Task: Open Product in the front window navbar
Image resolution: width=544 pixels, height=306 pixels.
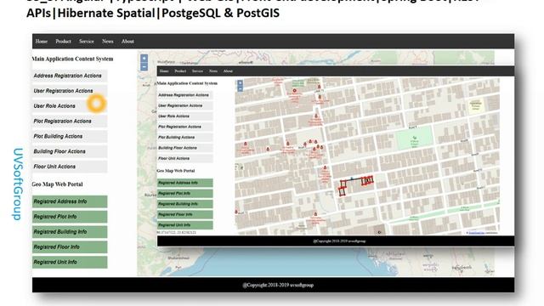Action: pyautogui.click(x=180, y=71)
